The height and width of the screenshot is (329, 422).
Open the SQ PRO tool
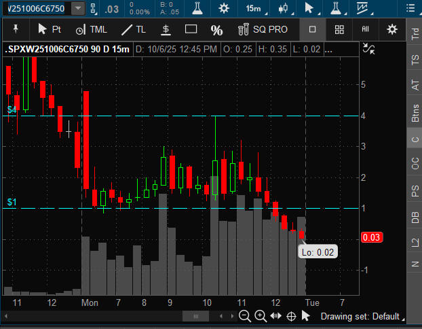tap(263, 29)
